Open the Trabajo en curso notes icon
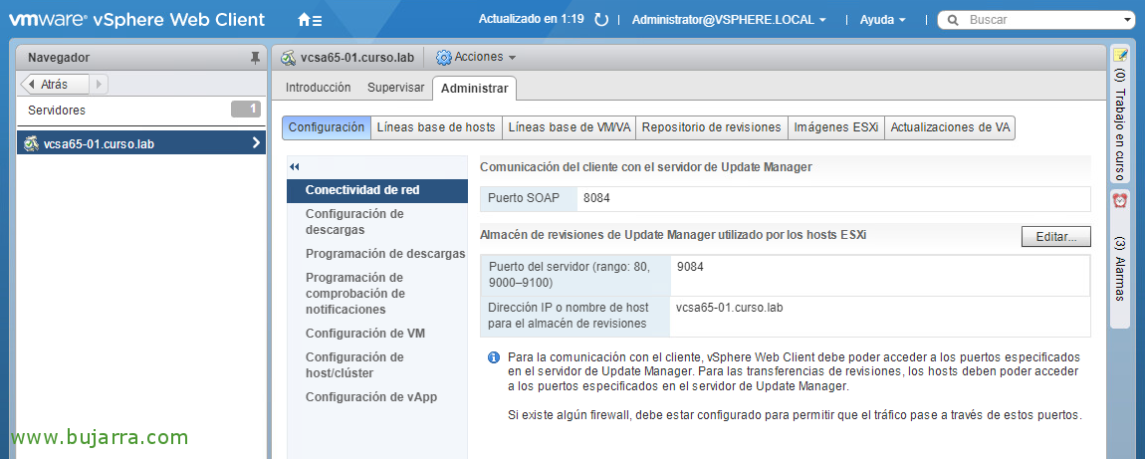The width and height of the screenshot is (1145, 459). pos(1119,55)
